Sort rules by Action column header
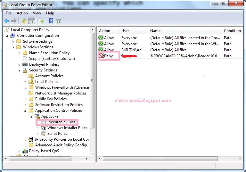The image size is (246, 172). 108,31
